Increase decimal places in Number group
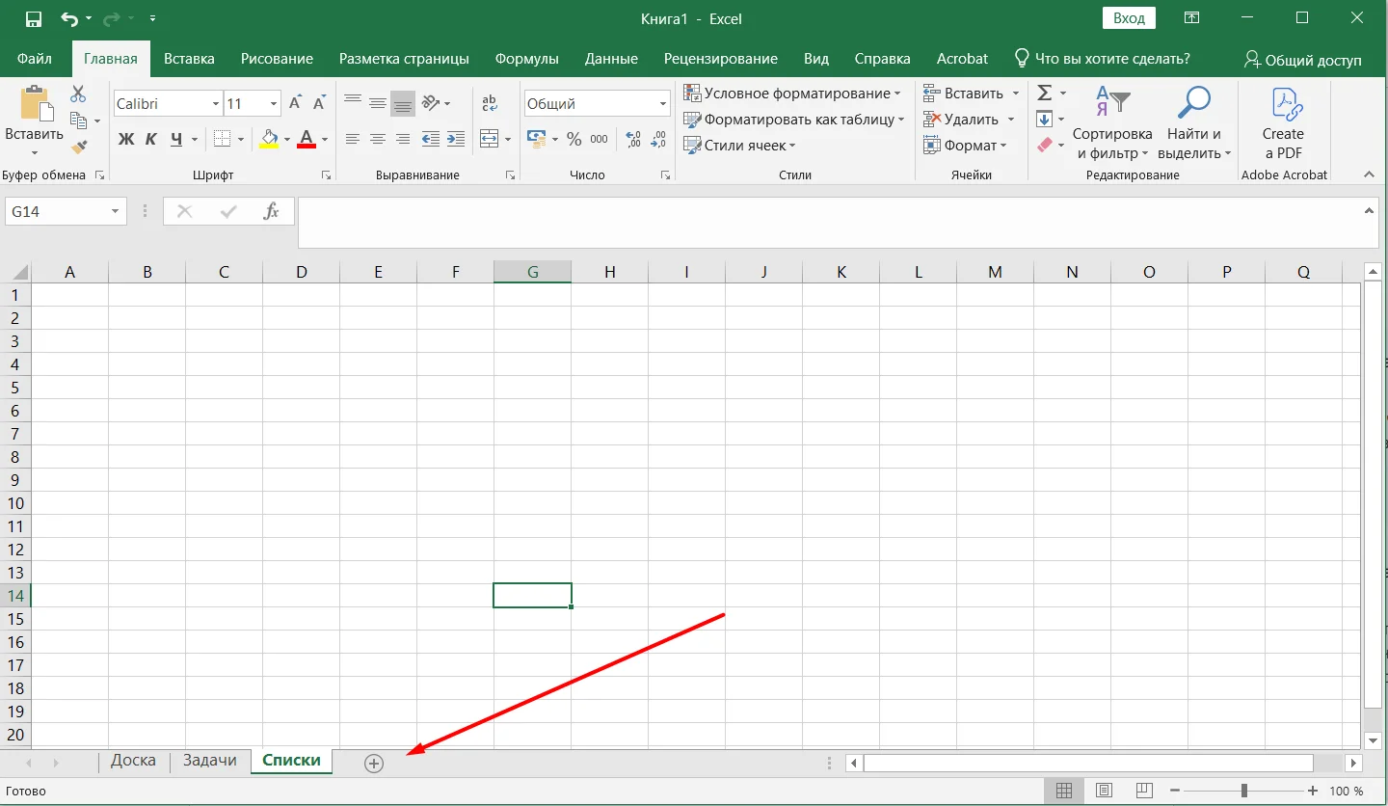 (633, 139)
